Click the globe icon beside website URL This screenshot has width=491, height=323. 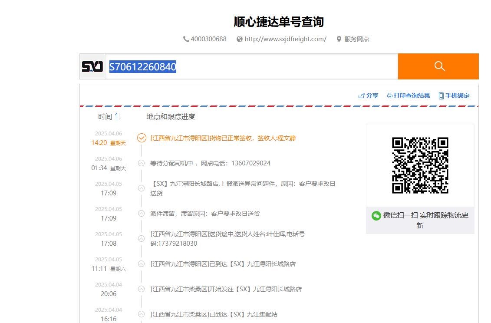[240, 39]
